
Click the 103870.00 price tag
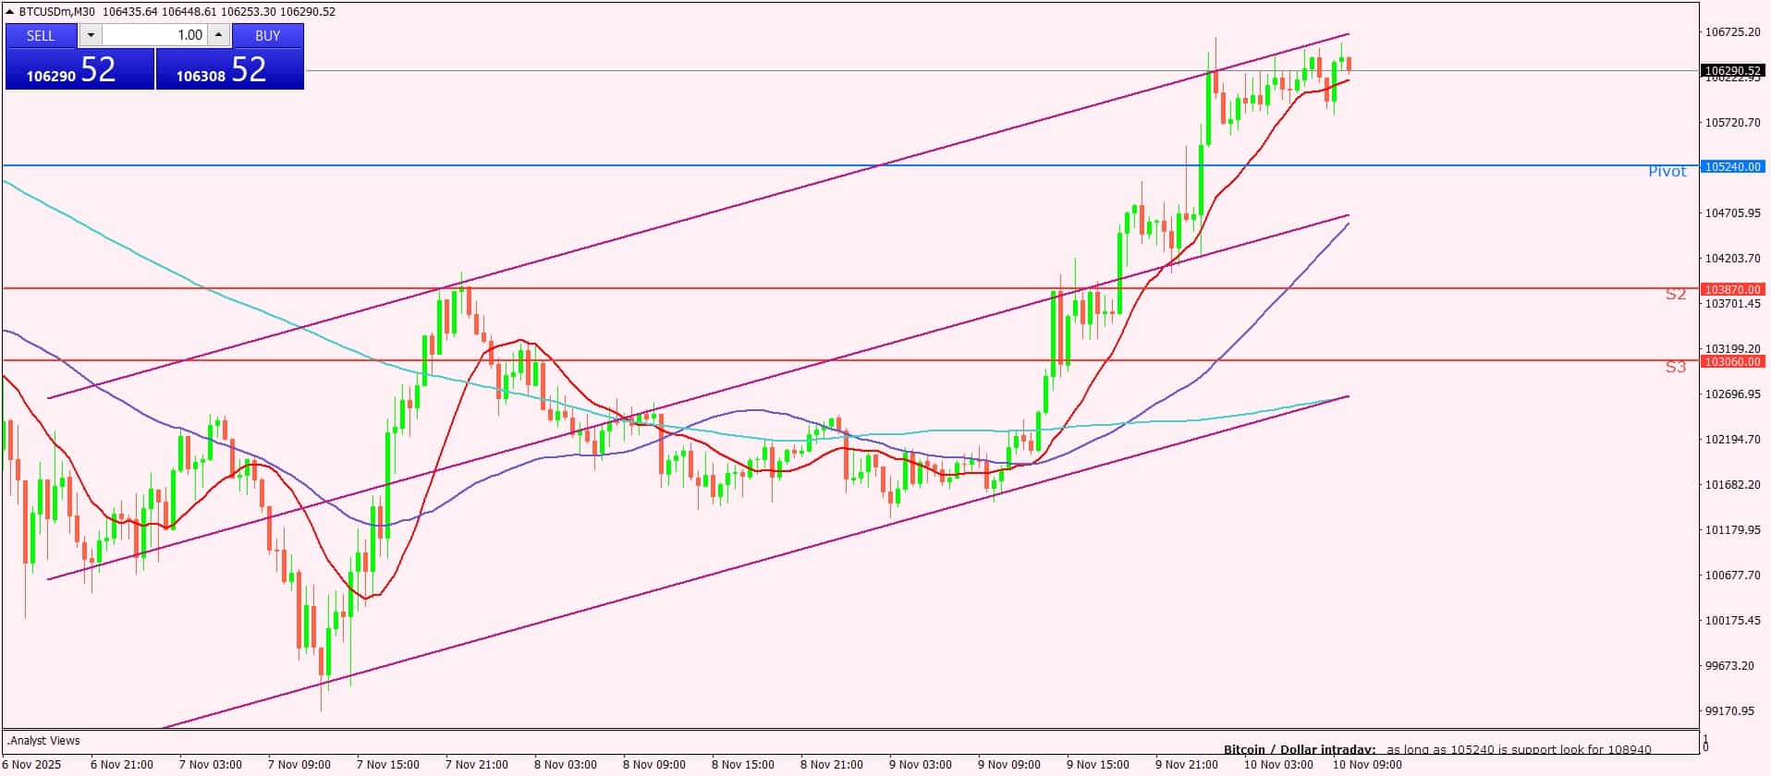[1733, 290]
